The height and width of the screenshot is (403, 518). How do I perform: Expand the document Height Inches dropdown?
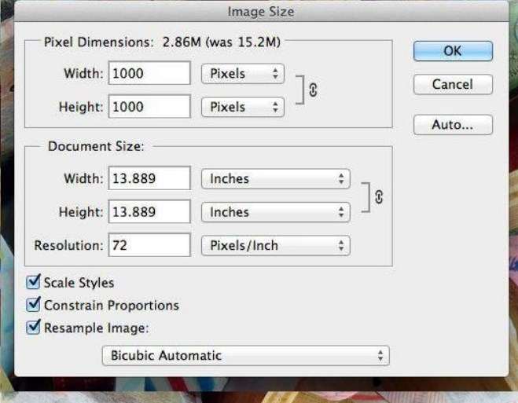276,212
